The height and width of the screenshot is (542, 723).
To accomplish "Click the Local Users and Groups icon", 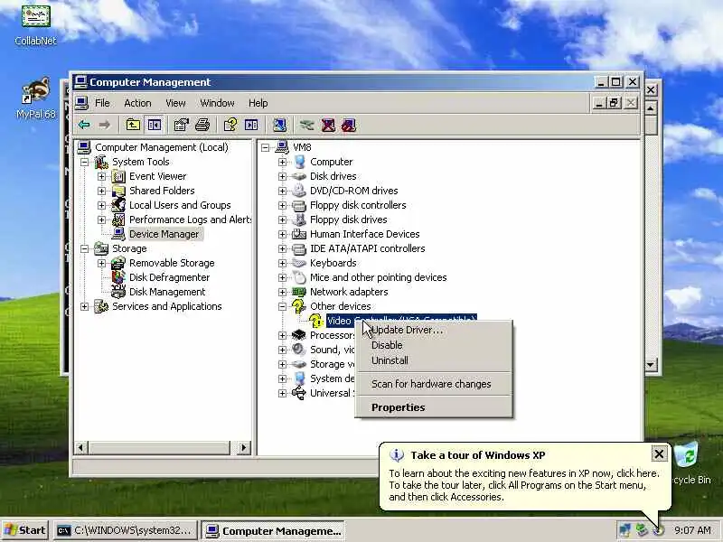I will click(x=118, y=205).
